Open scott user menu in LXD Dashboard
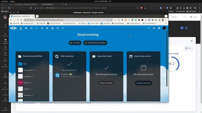Viewport: 202px width, 113px height. click(193, 17)
